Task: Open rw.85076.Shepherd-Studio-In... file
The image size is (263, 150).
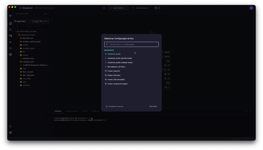Action: (x=35, y=65)
